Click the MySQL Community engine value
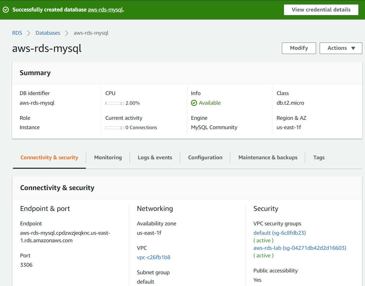Screen dimensions: 365x286 point(214,127)
